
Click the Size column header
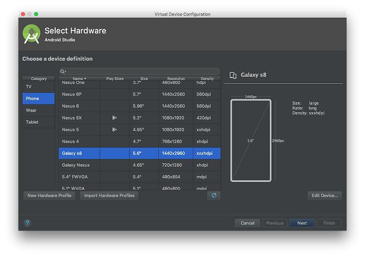click(144, 79)
